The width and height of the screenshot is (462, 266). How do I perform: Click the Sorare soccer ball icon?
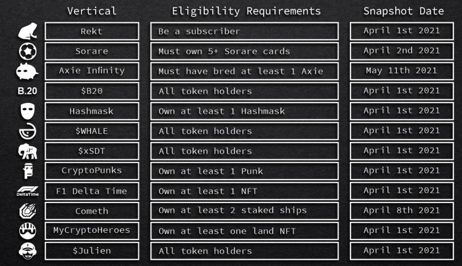click(28, 51)
